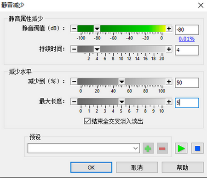Decrease 持续时间 with minus button

coord(74,49)
